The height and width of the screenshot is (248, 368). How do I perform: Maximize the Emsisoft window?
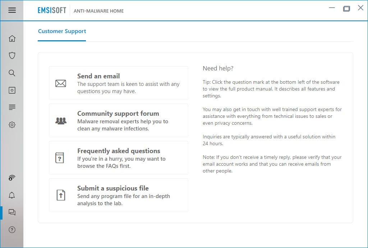click(346, 9)
